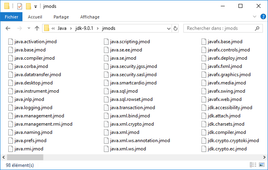Select the java.sql.jmod file icon

pyautogui.click(x=106, y=91)
